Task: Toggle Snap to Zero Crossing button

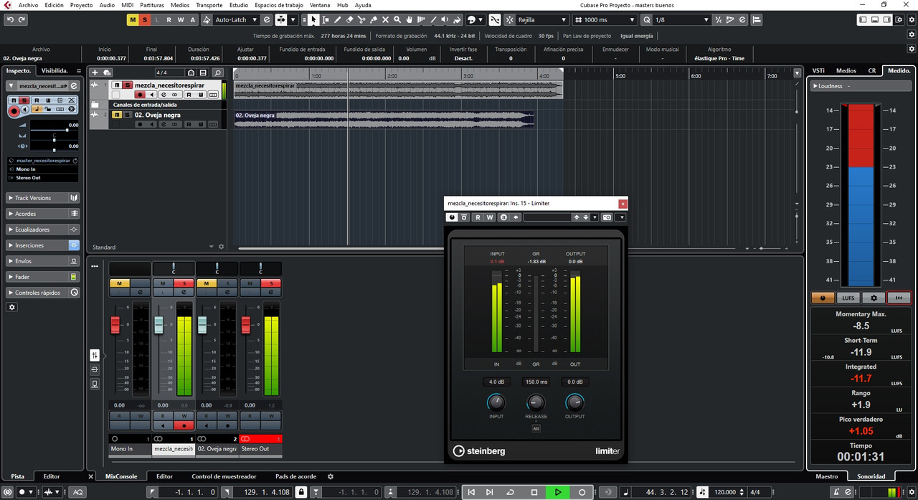Action: pos(495,19)
